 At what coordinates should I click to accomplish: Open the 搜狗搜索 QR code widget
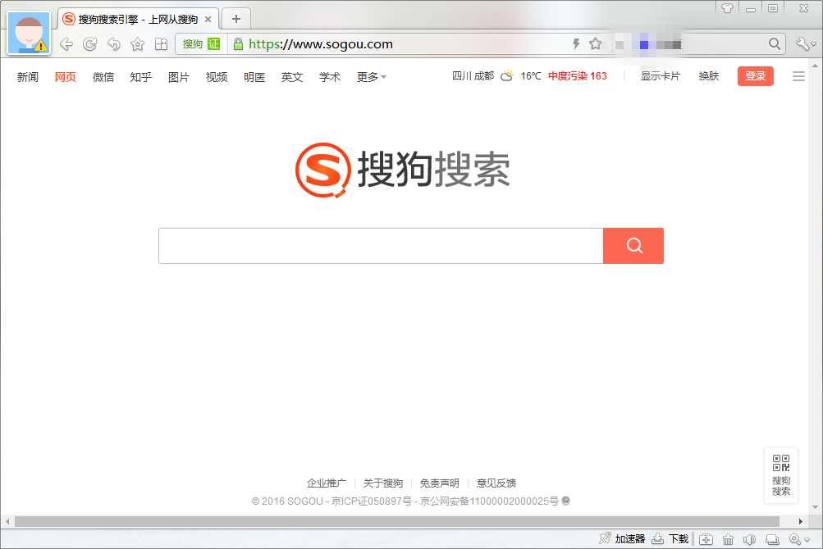(x=781, y=475)
